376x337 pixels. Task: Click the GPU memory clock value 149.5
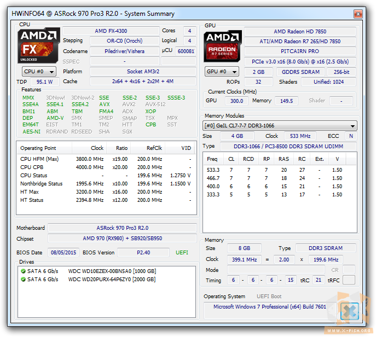coord(287,101)
